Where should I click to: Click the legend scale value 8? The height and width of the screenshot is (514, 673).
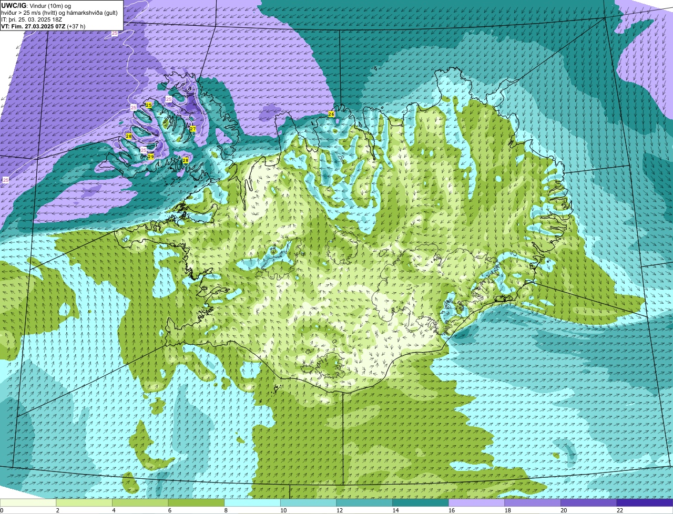click(226, 510)
